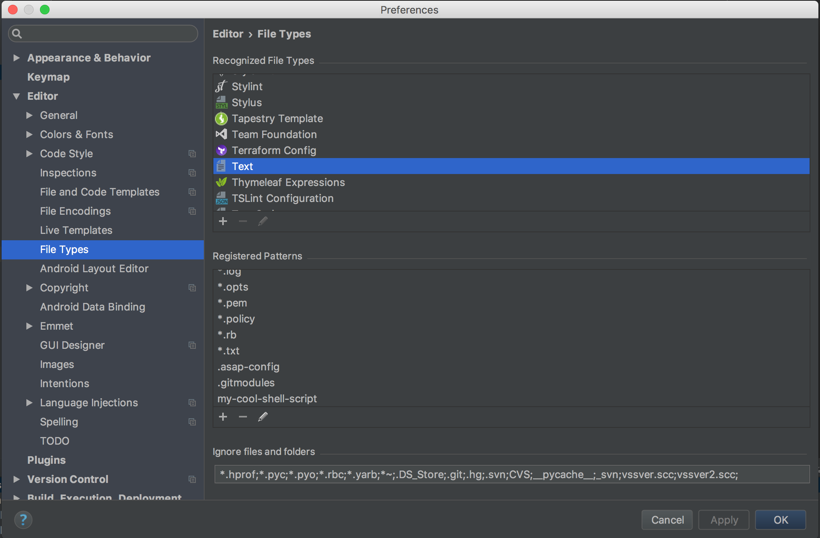820x538 pixels.
Task: Select the Team Foundation file type
Action: point(274,134)
